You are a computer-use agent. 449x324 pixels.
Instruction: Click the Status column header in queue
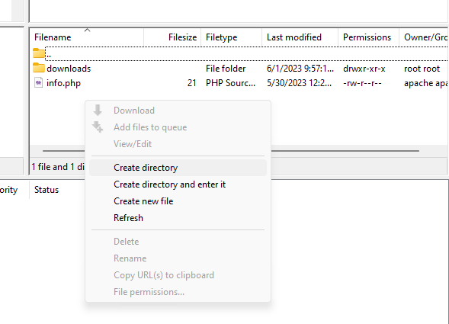tap(47, 190)
